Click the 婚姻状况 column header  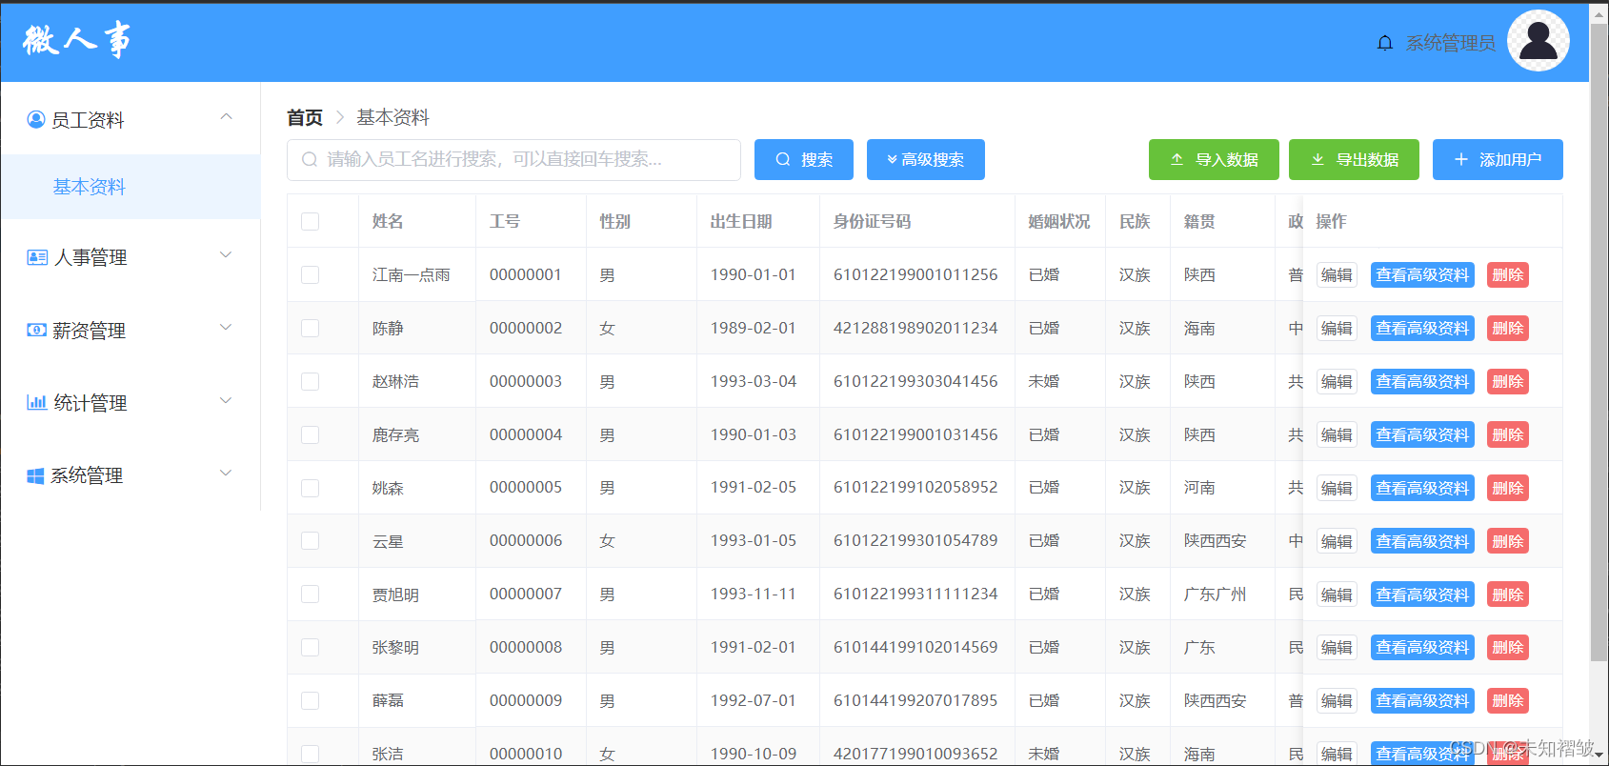[1059, 221]
